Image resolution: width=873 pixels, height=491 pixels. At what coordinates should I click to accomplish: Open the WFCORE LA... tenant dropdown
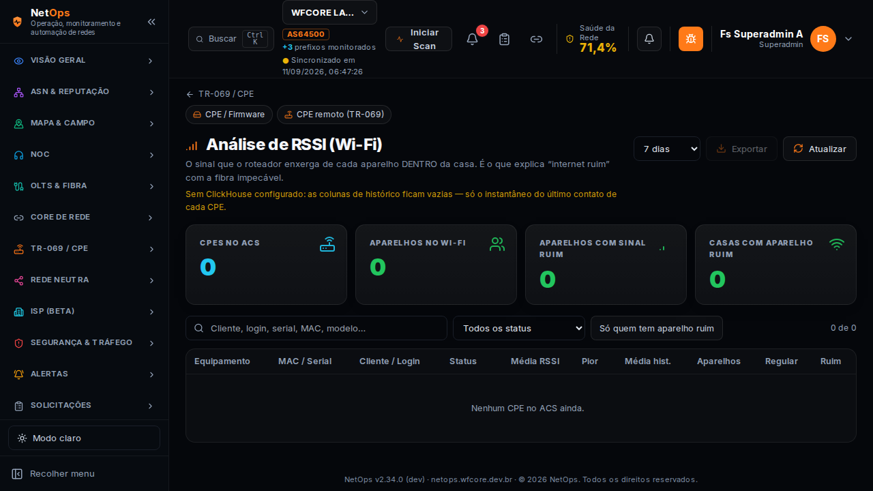[329, 12]
